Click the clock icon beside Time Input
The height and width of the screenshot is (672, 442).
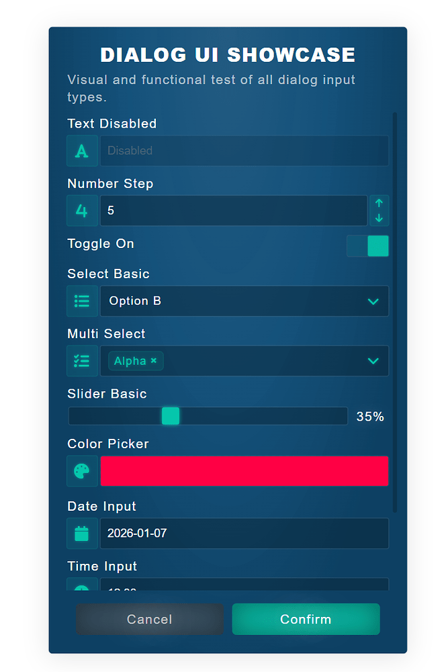[82, 587]
